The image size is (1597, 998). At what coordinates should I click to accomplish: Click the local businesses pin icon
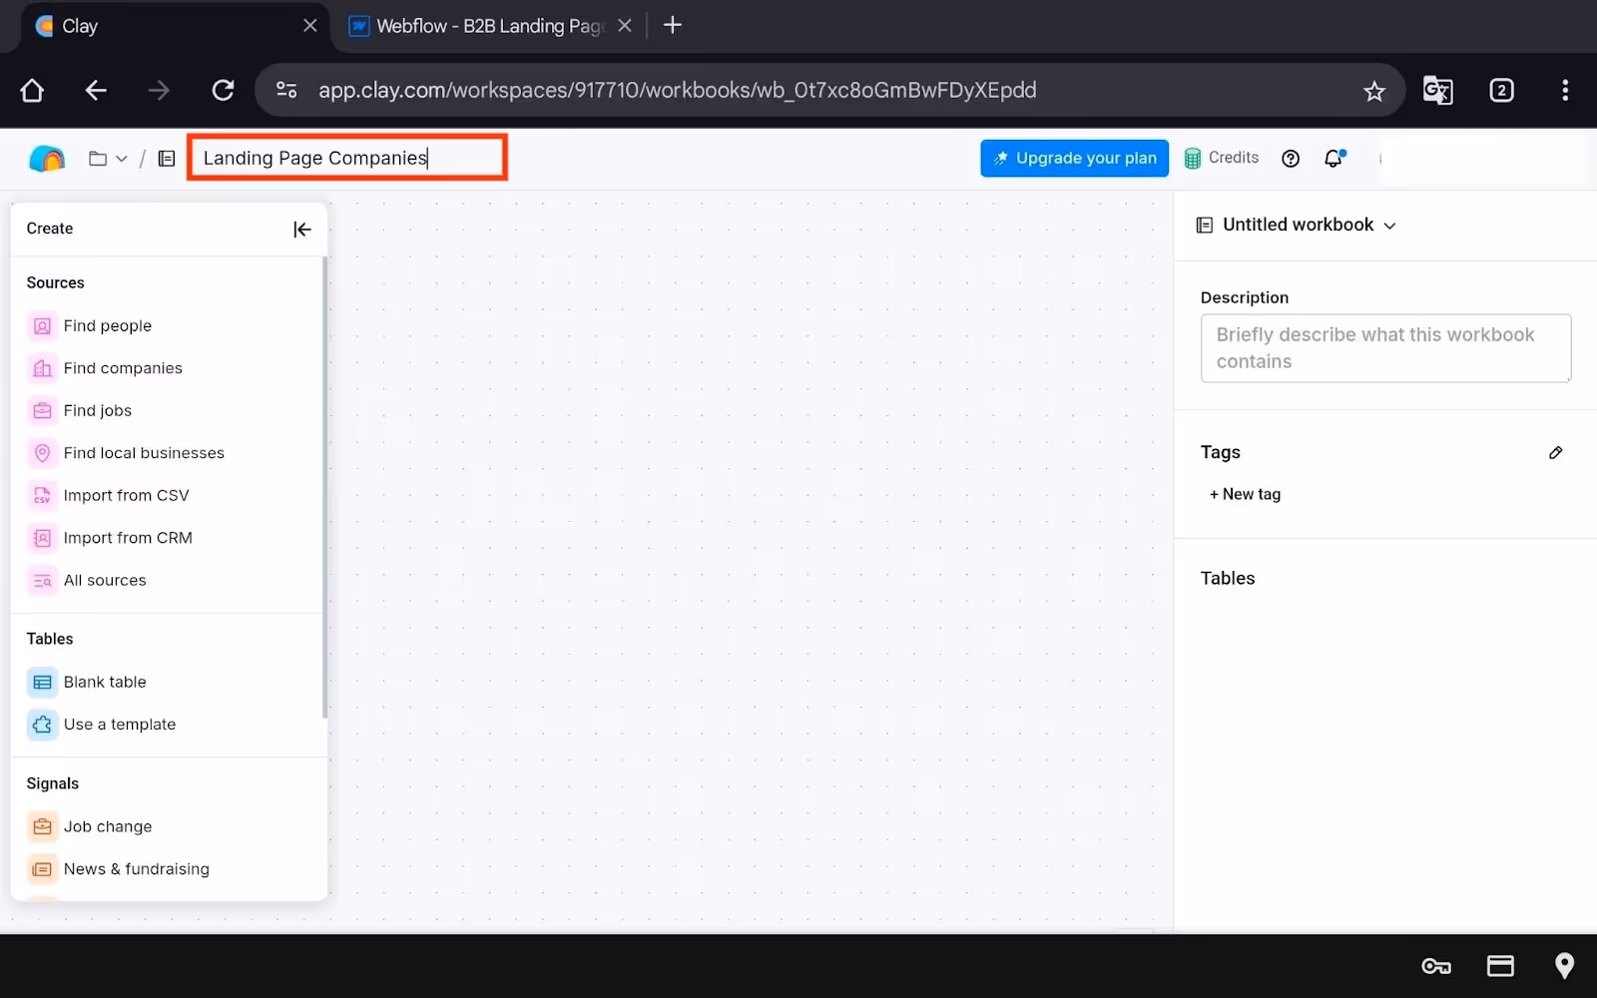tap(42, 453)
